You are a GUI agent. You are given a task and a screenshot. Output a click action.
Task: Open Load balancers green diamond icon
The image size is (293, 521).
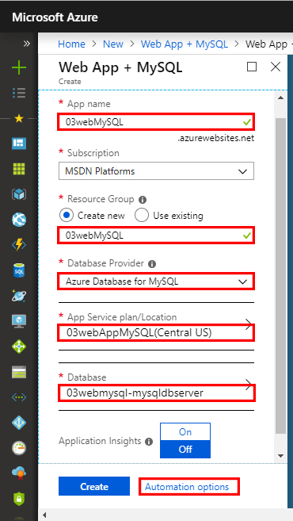(19, 347)
